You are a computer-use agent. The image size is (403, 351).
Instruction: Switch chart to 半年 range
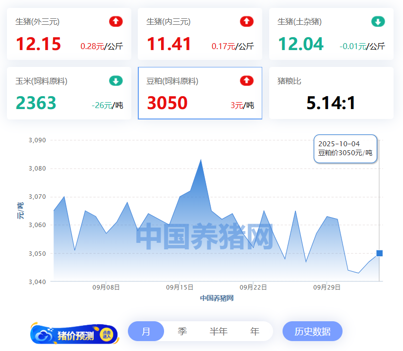click(218, 331)
